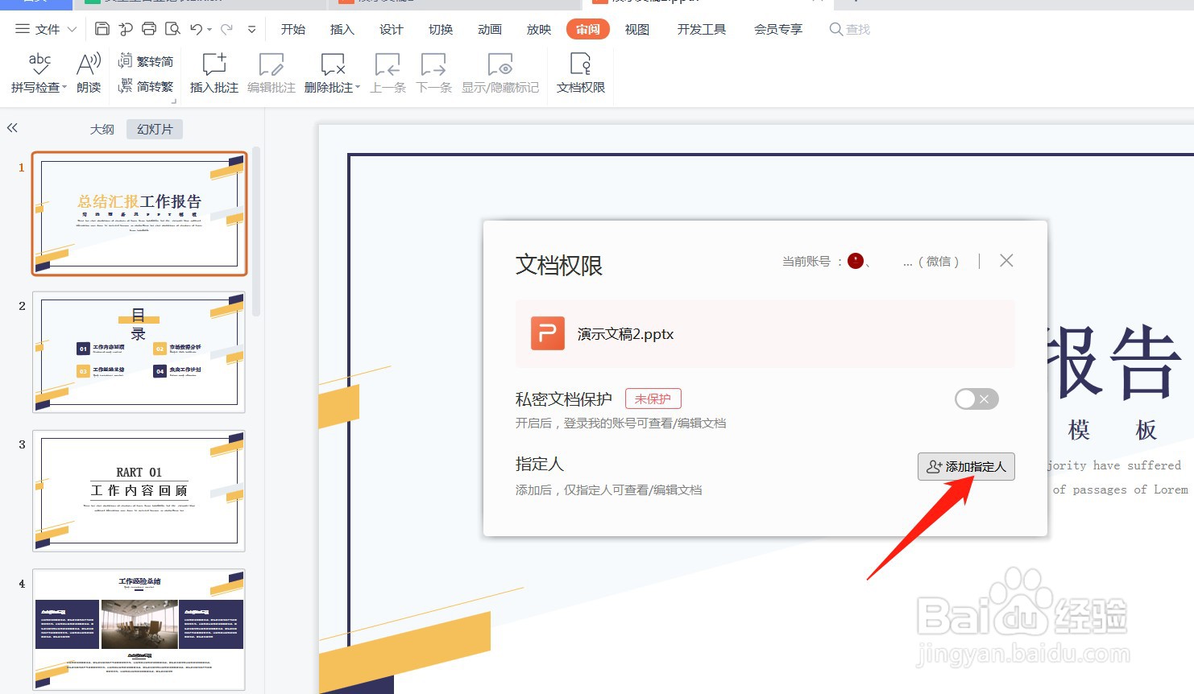Click the print preview icon

[172, 29]
